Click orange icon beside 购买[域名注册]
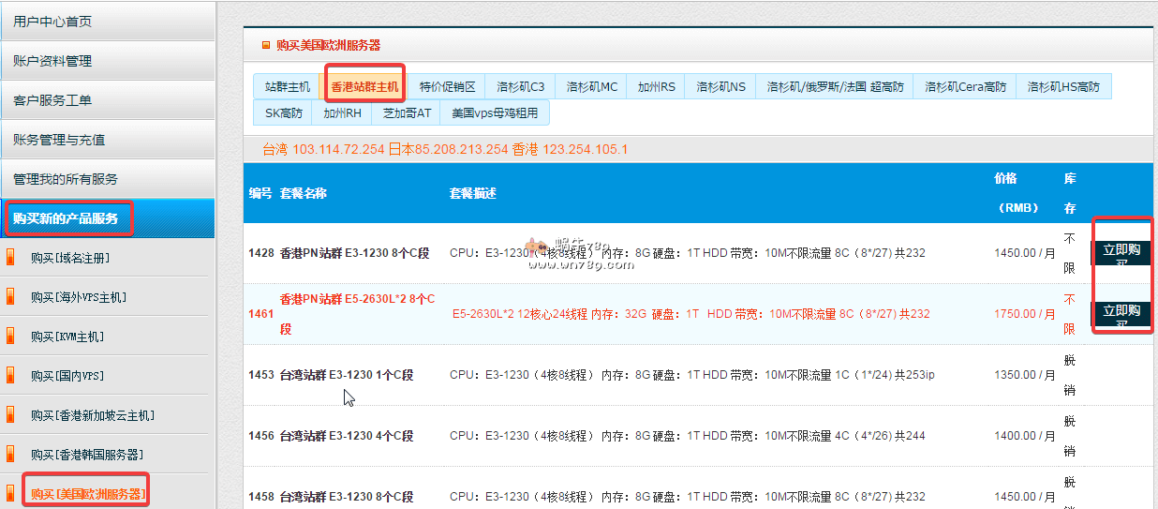 (11, 258)
